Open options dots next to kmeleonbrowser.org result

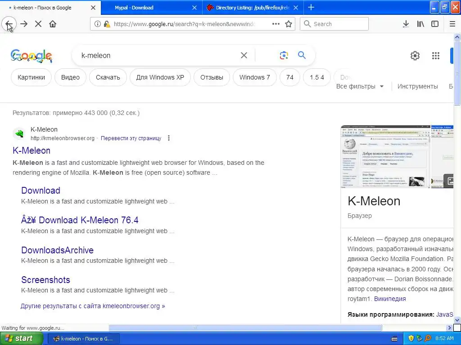point(169,138)
